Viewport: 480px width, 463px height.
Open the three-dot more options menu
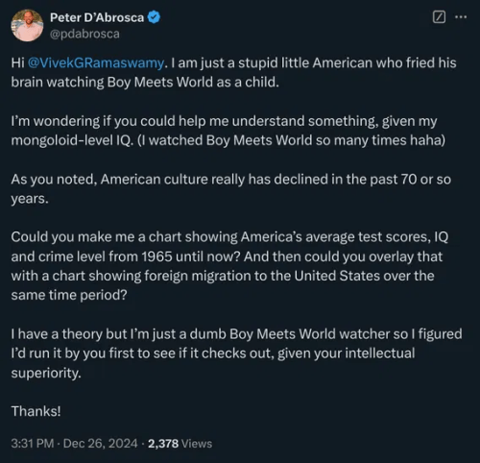(461, 17)
